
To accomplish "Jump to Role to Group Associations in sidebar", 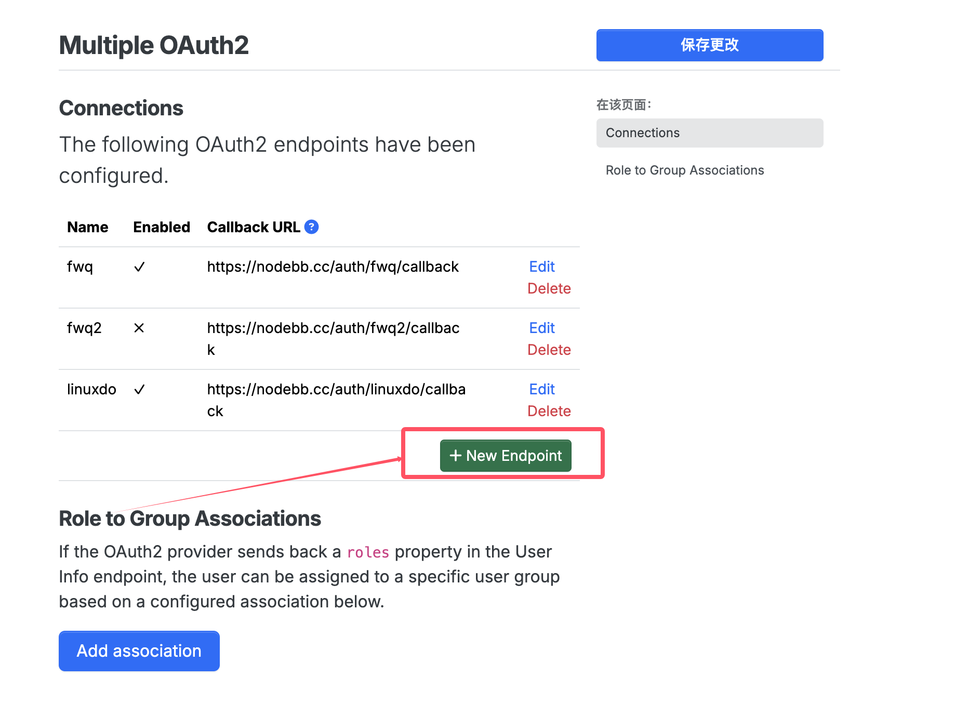I will tap(685, 170).
